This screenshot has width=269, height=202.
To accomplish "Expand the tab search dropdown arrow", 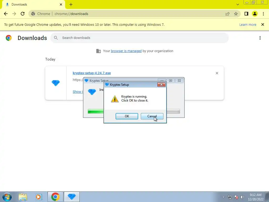I will (x=237, y=4).
